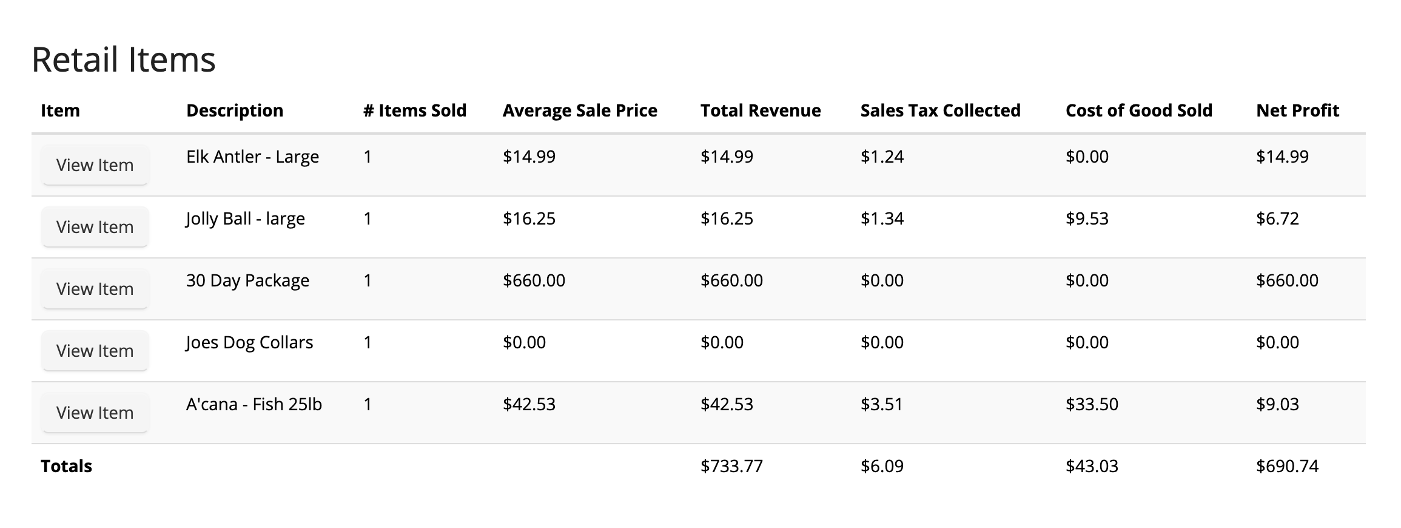
Task: Select total net profit $690.74
Action: pyautogui.click(x=1287, y=467)
